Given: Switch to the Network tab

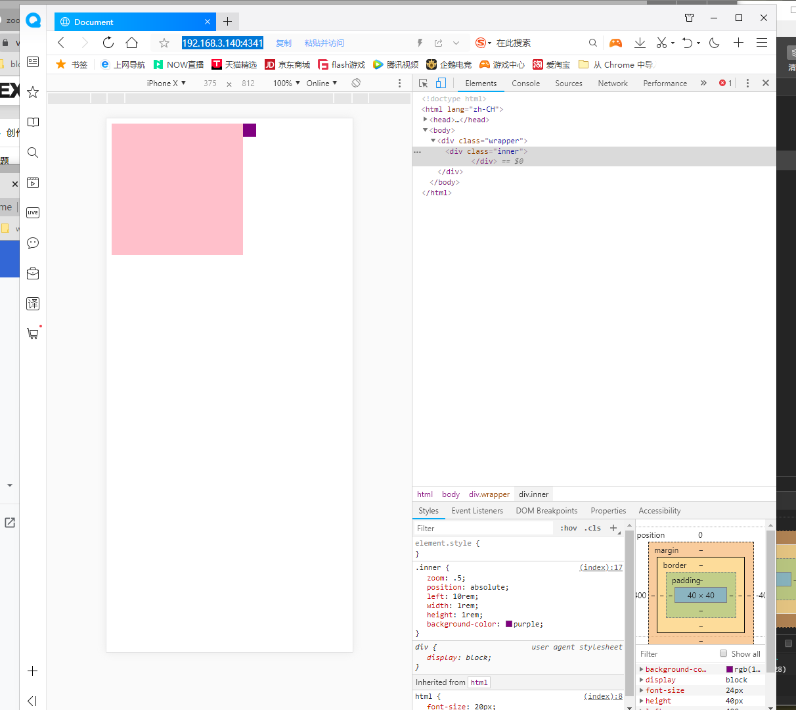Looking at the screenshot, I should tap(613, 83).
